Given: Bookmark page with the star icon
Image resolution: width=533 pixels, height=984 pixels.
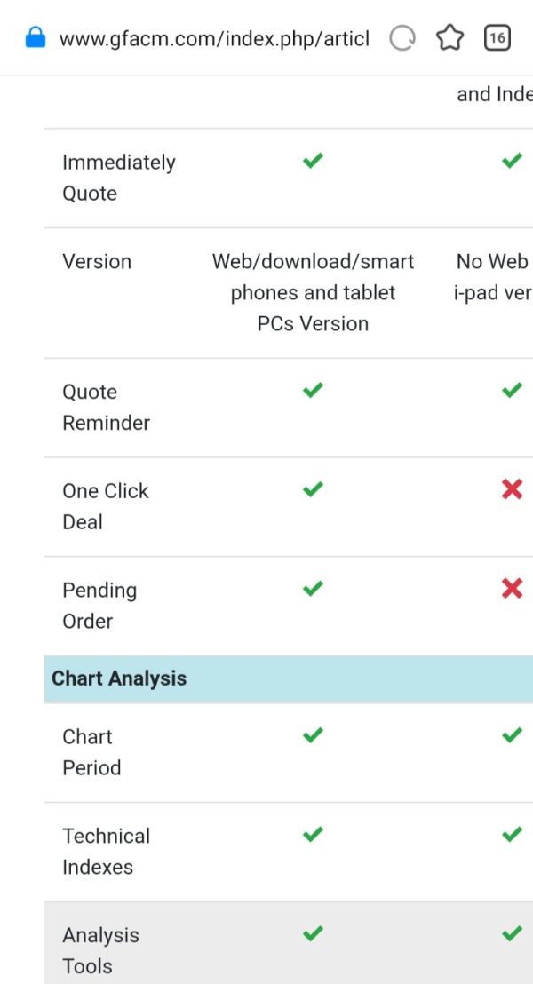Looking at the screenshot, I should (x=450, y=37).
